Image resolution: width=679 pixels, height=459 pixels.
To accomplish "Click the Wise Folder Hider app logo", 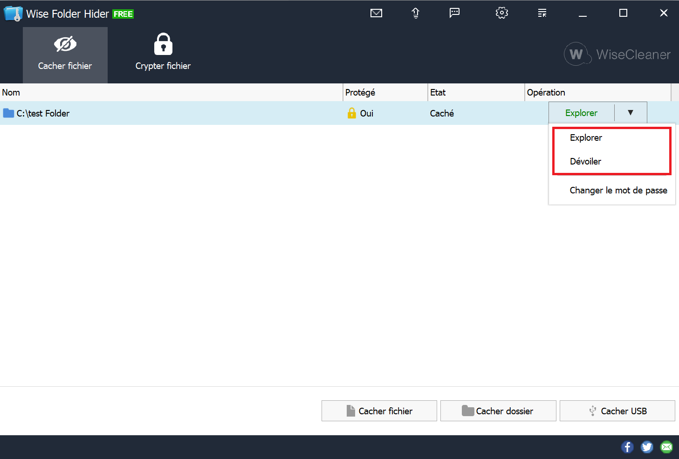I will pyautogui.click(x=13, y=14).
